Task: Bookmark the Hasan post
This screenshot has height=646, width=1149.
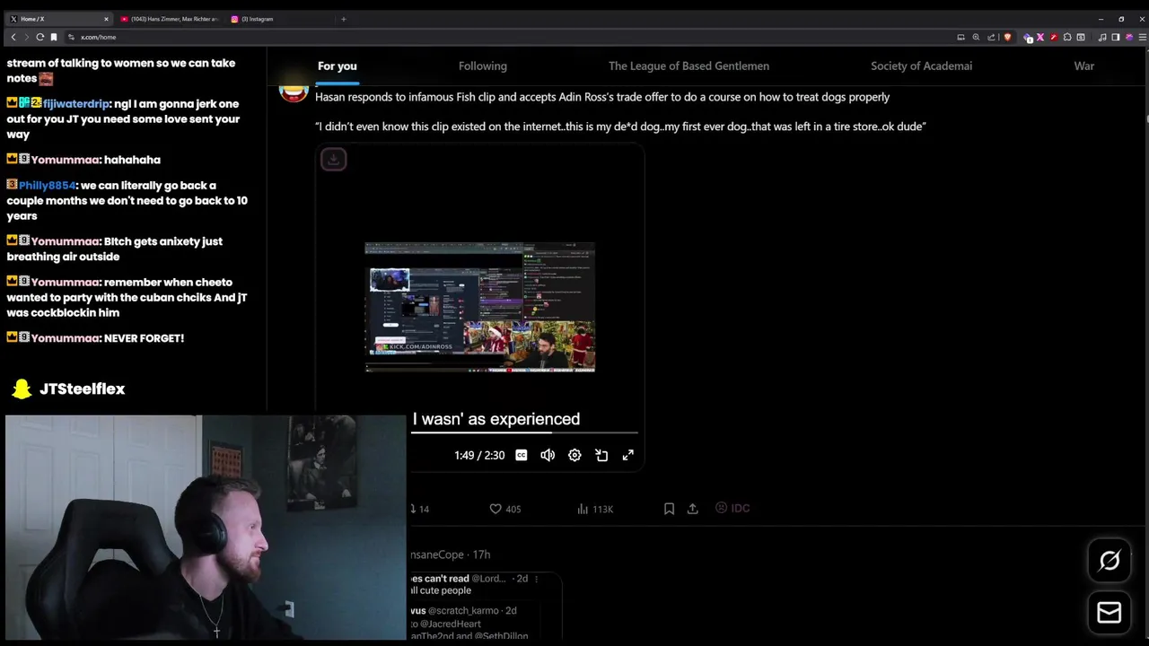Action: pyautogui.click(x=669, y=509)
